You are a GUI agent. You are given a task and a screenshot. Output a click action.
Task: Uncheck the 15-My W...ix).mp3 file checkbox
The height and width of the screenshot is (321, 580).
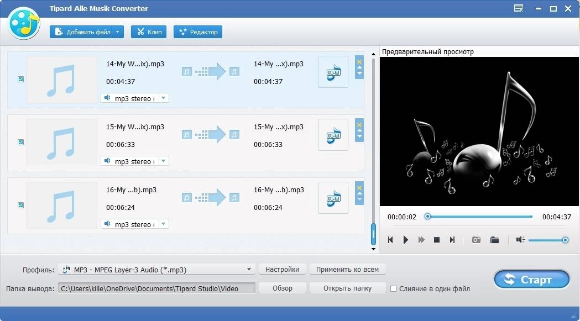point(20,142)
